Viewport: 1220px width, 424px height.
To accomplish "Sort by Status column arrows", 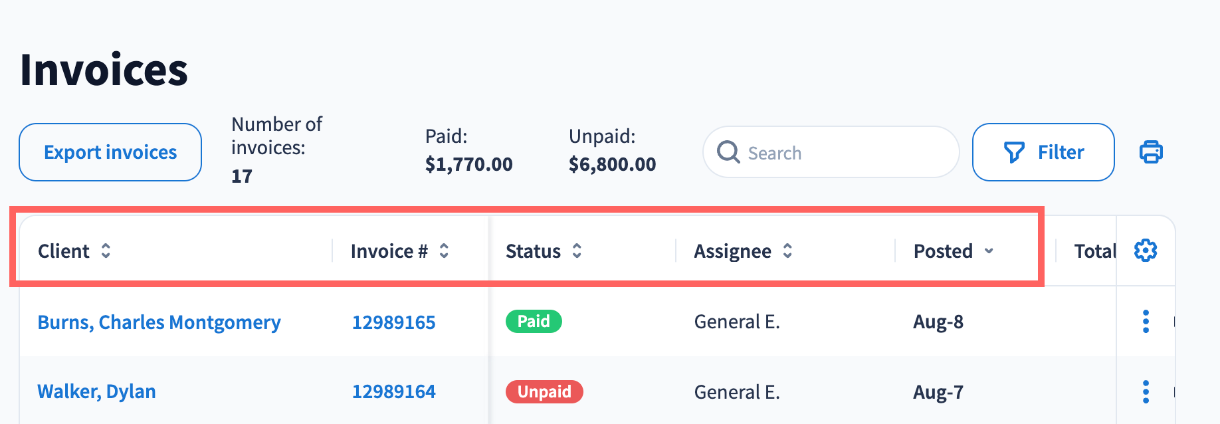I will (577, 251).
